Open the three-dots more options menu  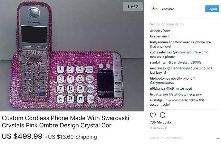(217, 138)
